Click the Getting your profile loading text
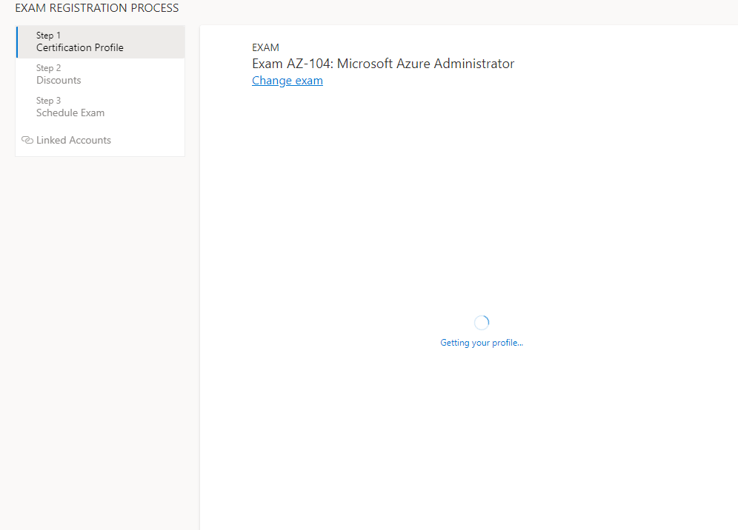The width and height of the screenshot is (738, 530). tap(482, 343)
